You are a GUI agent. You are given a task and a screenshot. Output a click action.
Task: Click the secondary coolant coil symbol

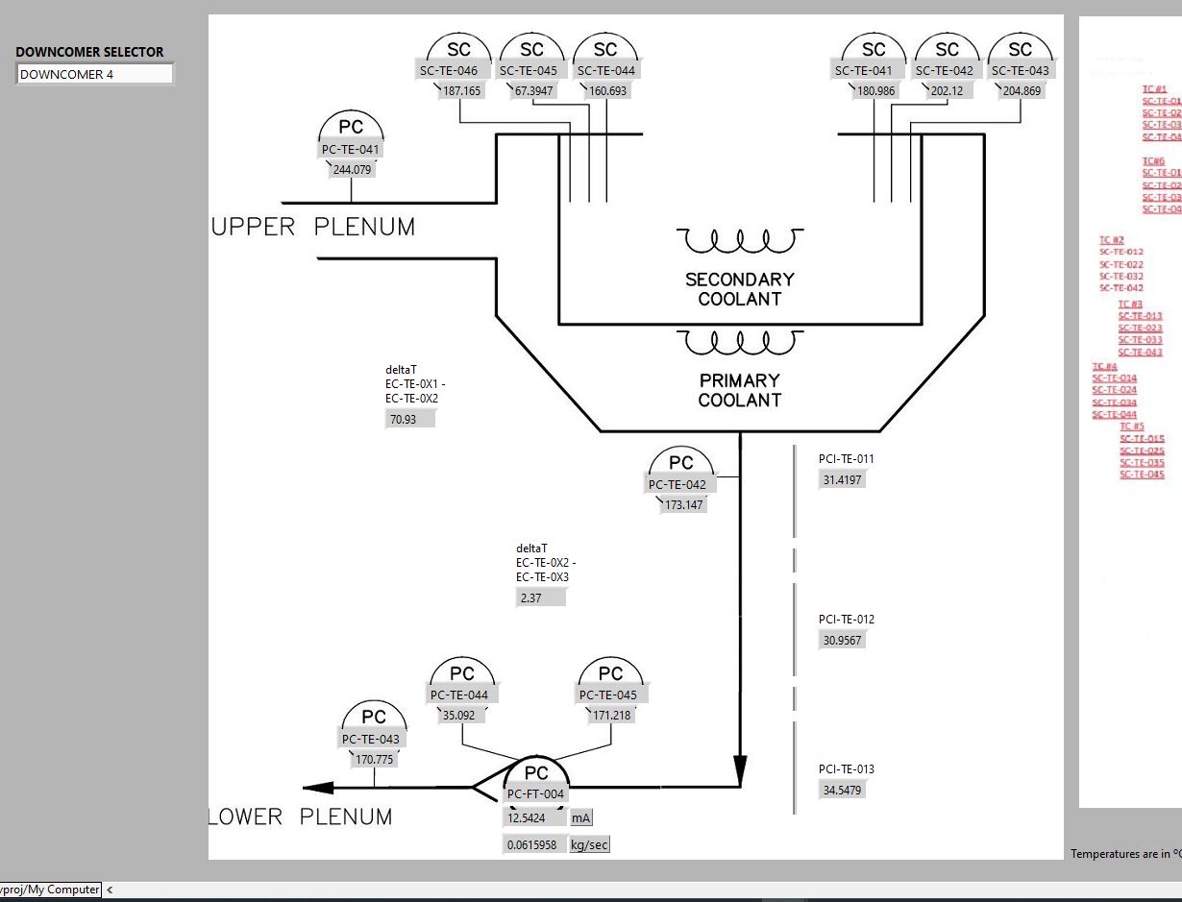click(740, 239)
